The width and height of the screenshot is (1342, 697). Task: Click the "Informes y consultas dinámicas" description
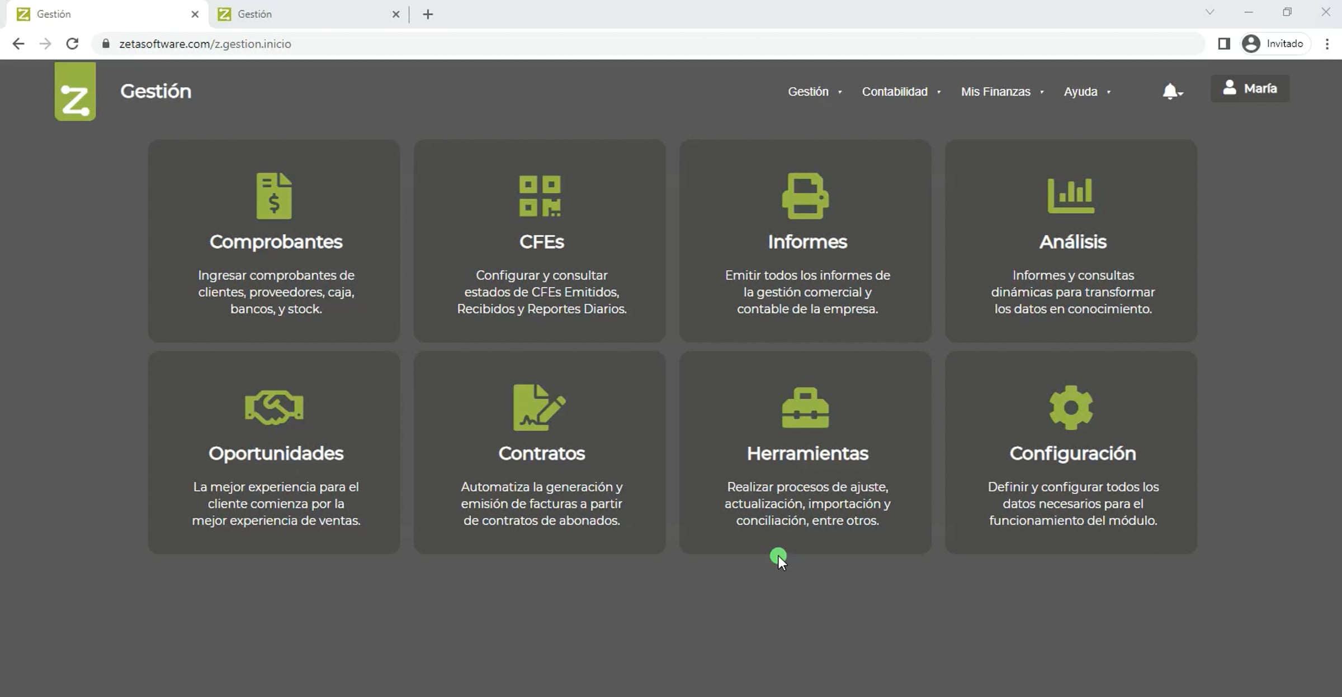(1072, 292)
